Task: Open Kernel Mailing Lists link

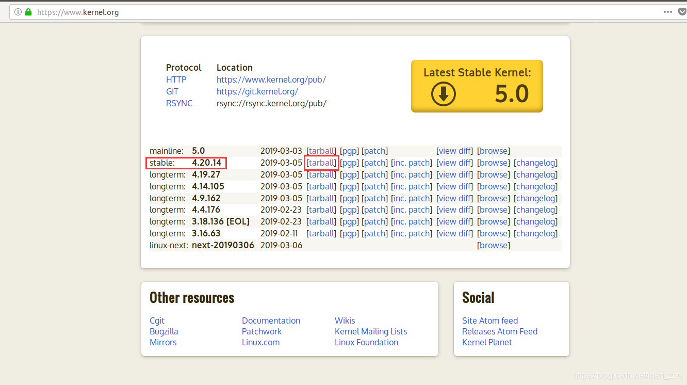Action: point(371,331)
